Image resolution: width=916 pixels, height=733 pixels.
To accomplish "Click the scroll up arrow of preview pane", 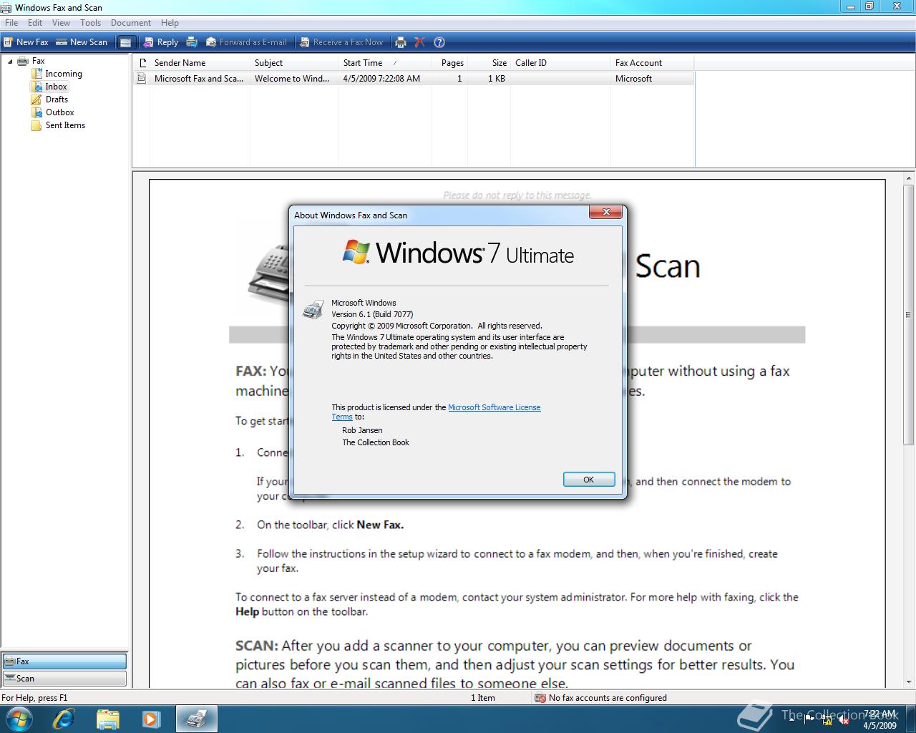I will [910, 178].
